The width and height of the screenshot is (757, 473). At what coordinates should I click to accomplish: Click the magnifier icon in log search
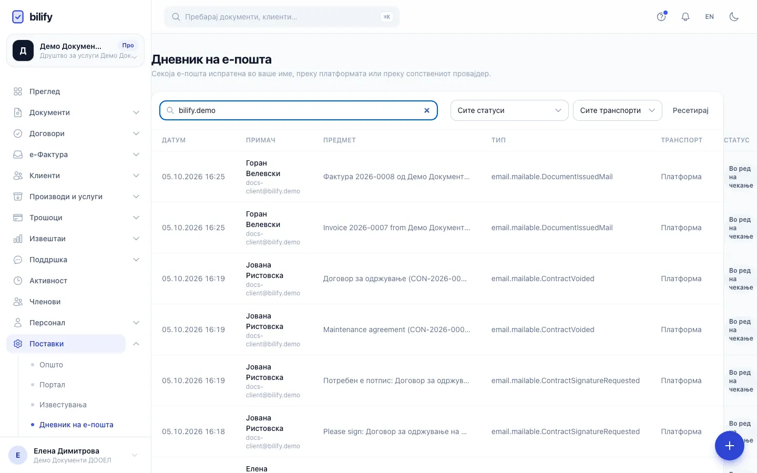(170, 110)
